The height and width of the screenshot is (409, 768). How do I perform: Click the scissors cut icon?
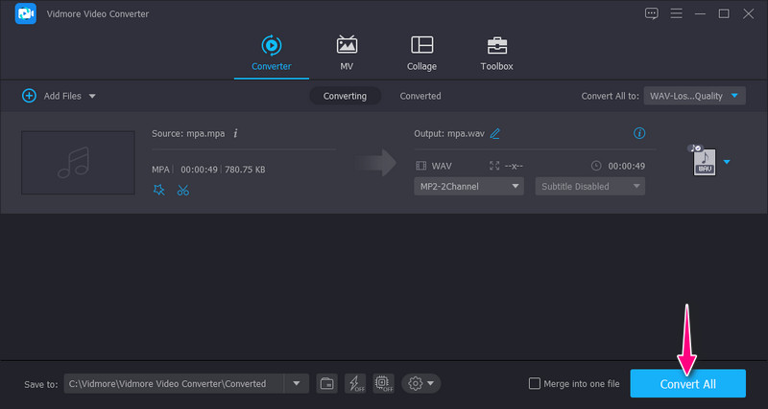183,190
